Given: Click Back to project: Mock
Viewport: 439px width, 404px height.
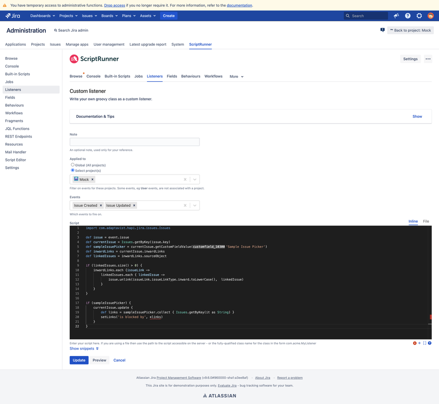Looking at the screenshot, I should [x=410, y=30].
